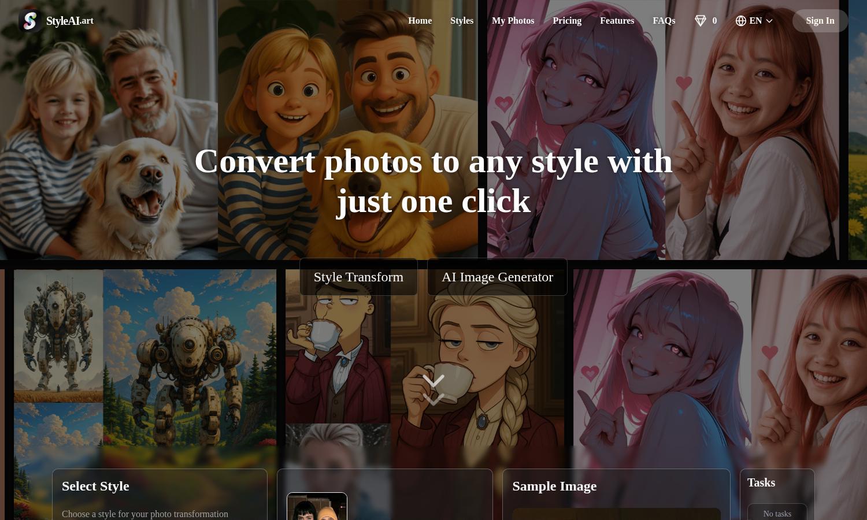This screenshot has width=867, height=520.
Task: Click the credits count 0
Action: tap(714, 21)
